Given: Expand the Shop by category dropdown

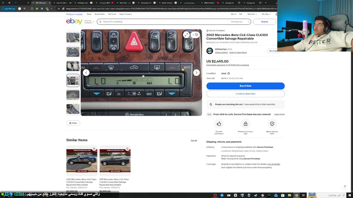Looking at the screenshot, I should click(x=89, y=22).
